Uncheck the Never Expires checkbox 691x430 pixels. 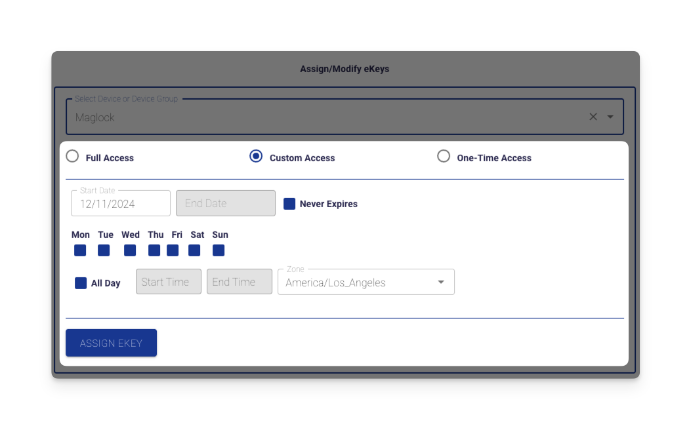289,204
